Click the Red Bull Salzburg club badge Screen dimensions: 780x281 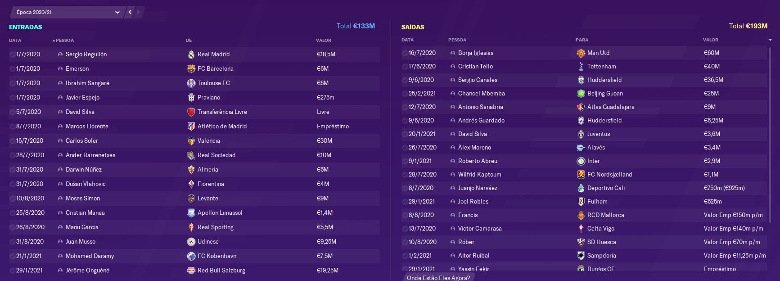click(x=191, y=271)
